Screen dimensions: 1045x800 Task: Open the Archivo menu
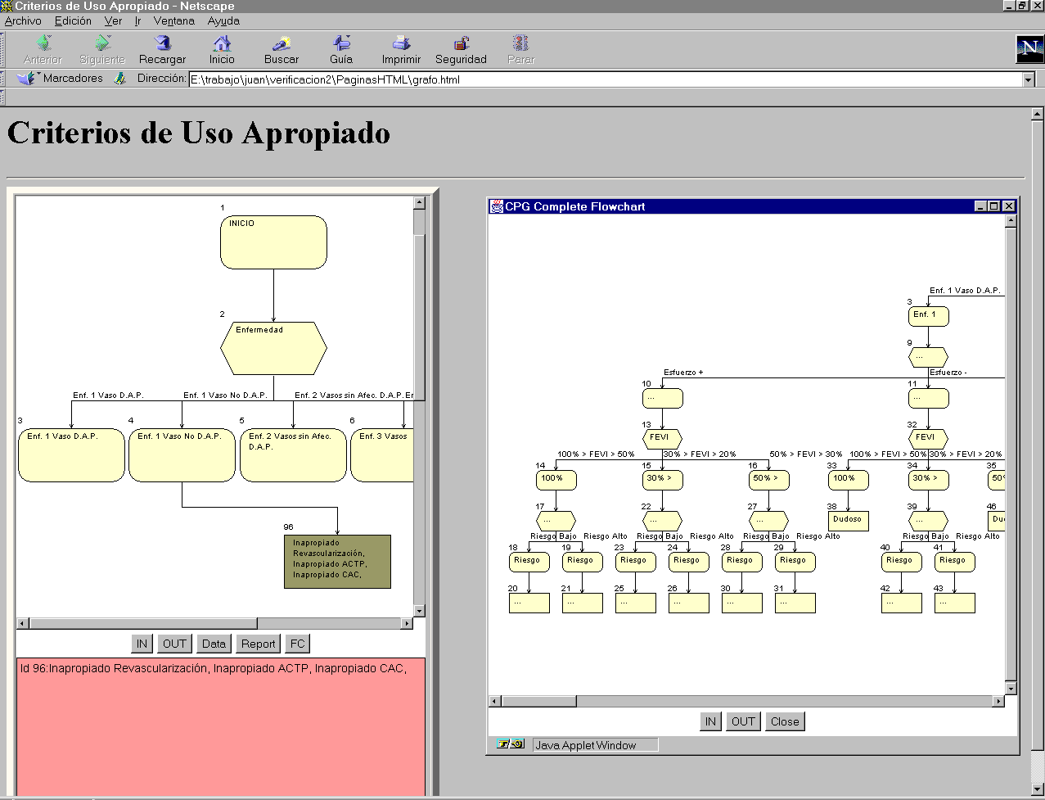tap(23, 20)
